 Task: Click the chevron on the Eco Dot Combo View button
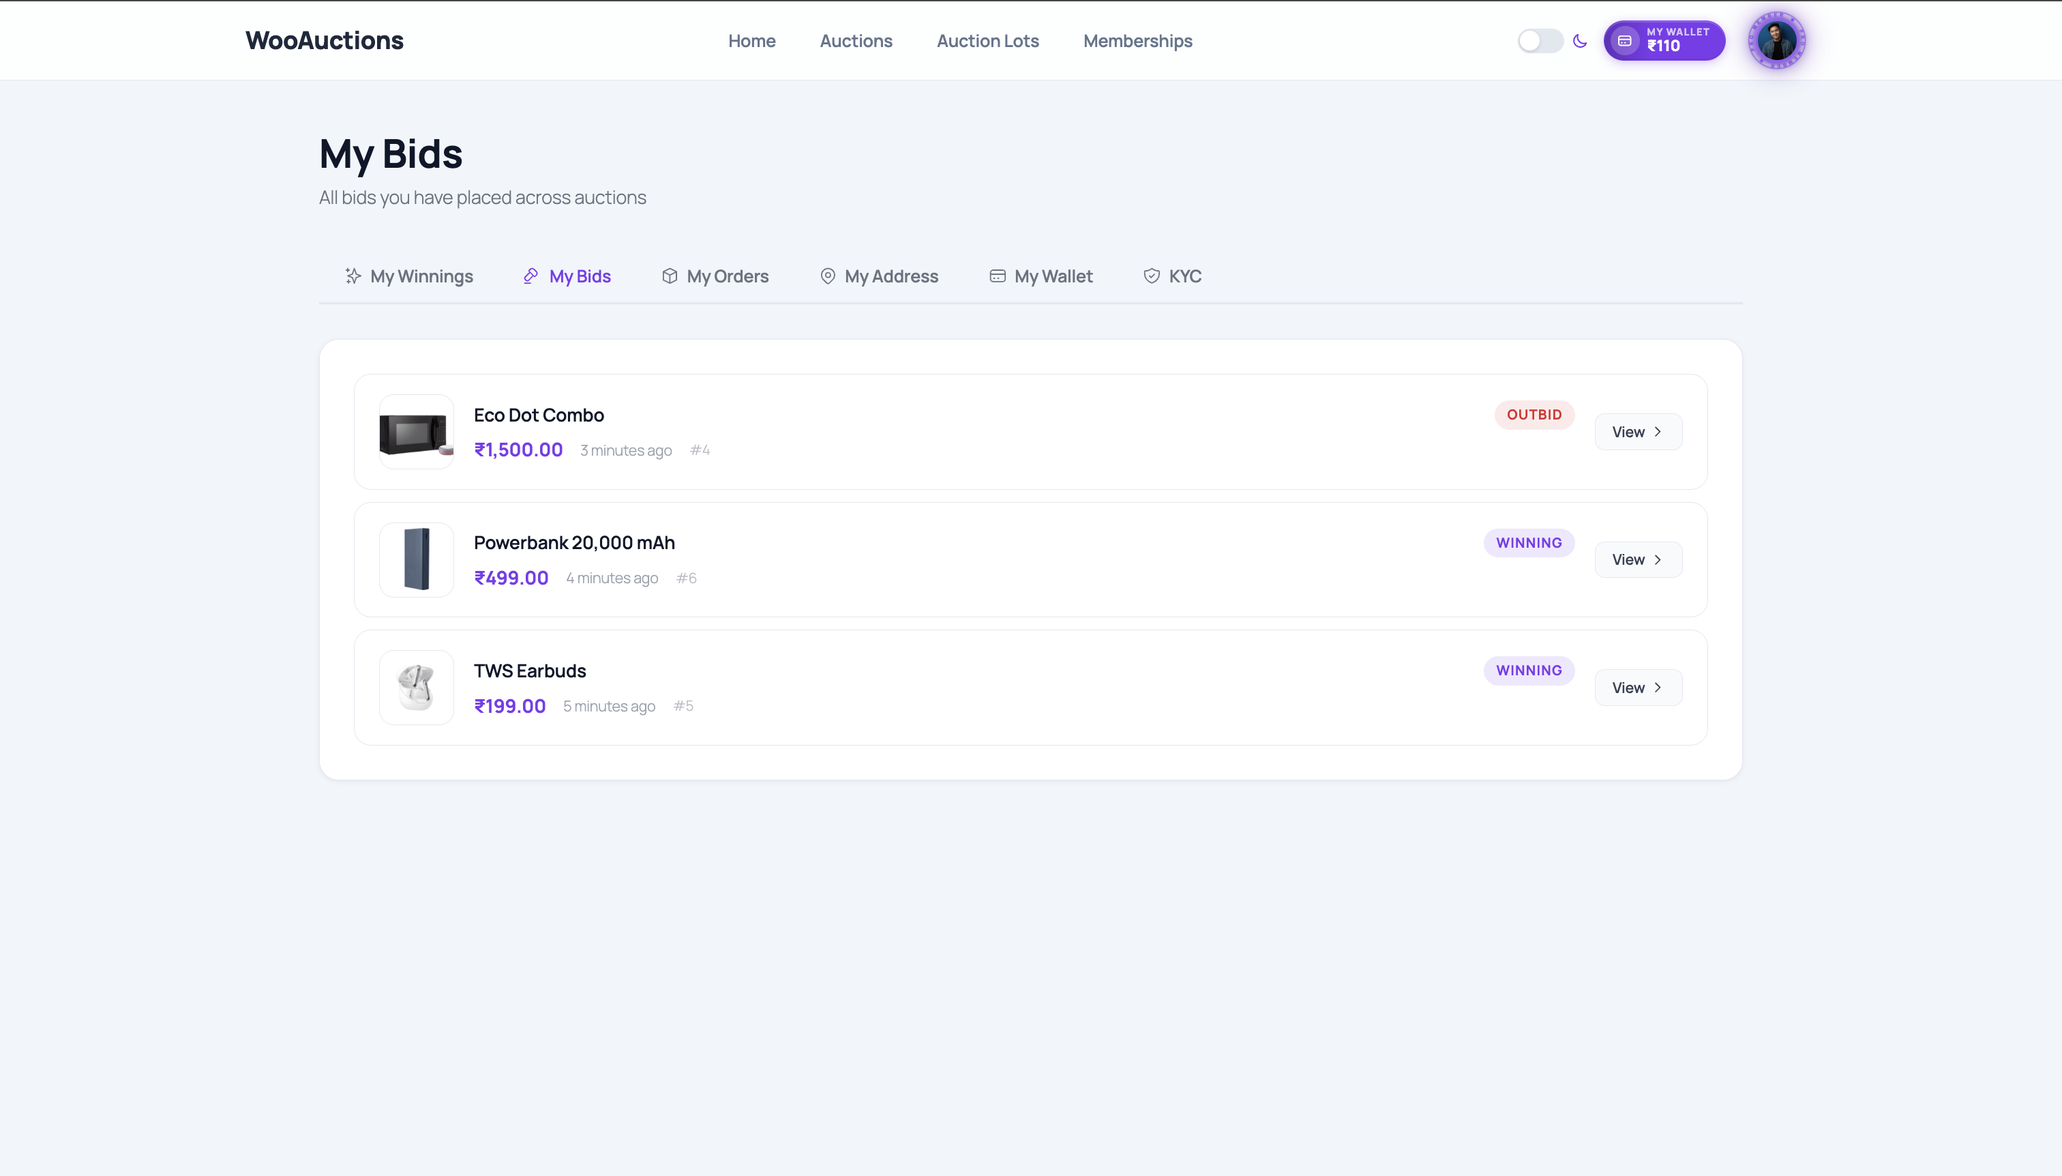pyautogui.click(x=1658, y=431)
